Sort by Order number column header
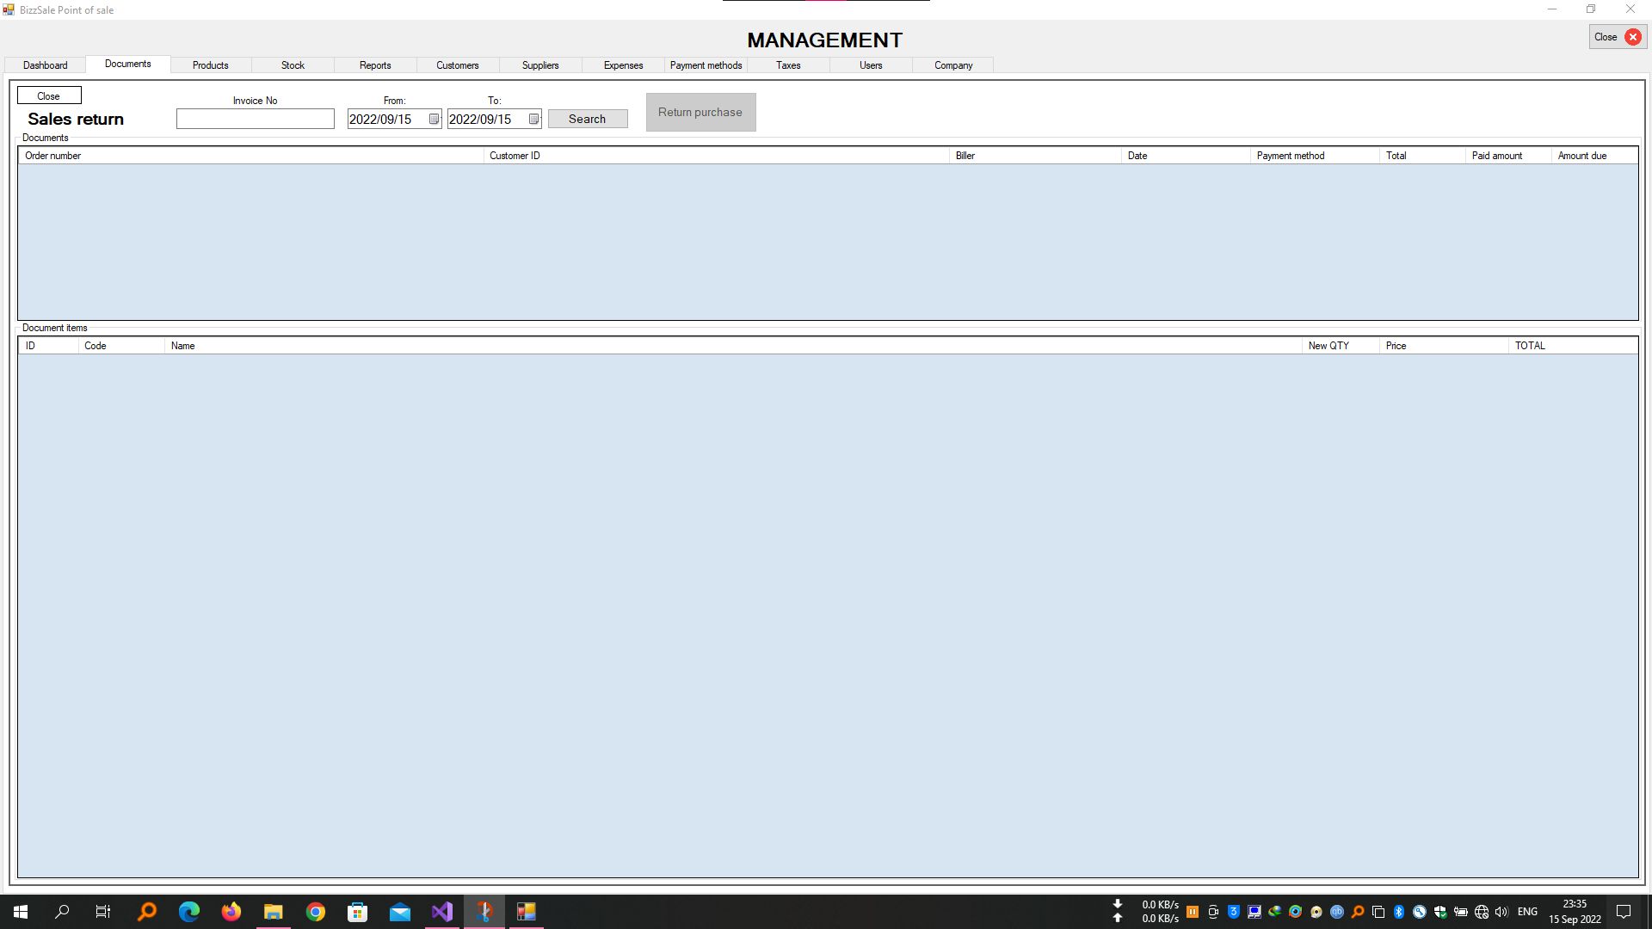 pyautogui.click(x=52, y=156)
